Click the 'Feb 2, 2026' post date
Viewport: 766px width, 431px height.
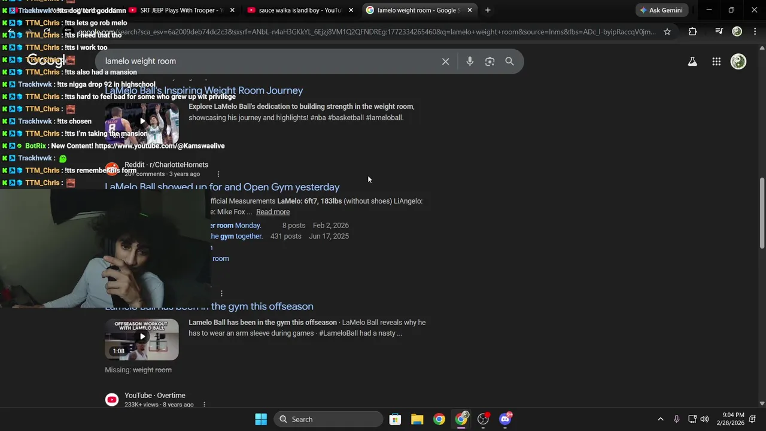[x=330, y=226]
